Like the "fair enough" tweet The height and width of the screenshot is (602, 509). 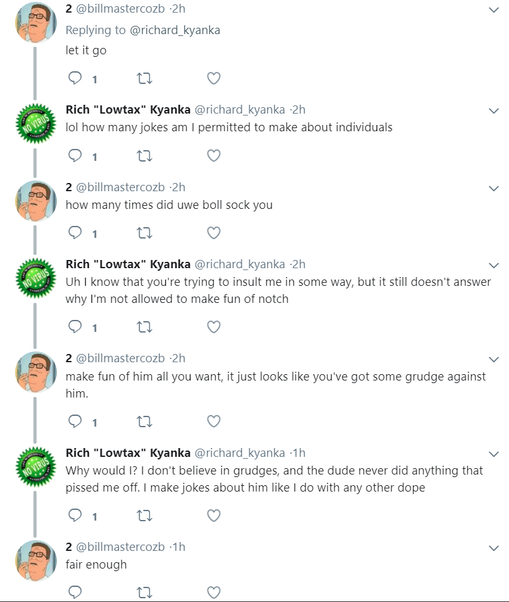214,593
